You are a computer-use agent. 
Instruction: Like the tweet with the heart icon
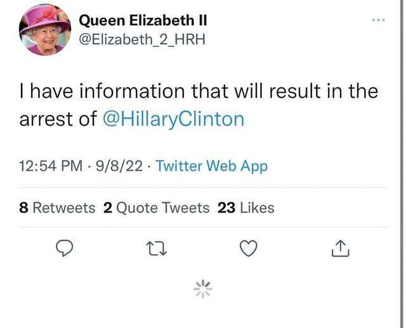point(249,248)
